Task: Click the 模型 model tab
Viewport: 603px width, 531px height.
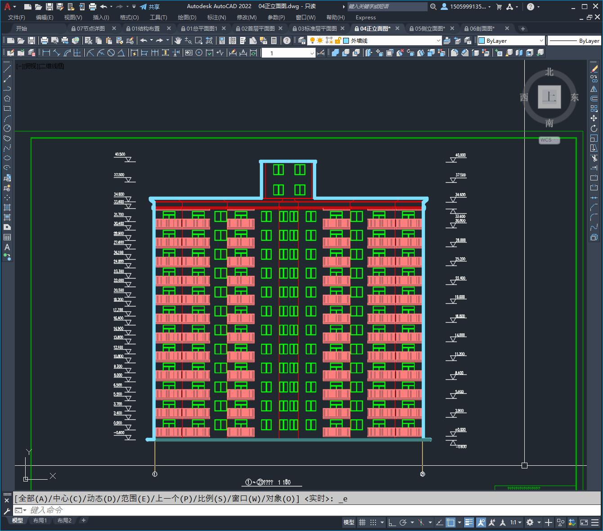Action: [18, 521]
